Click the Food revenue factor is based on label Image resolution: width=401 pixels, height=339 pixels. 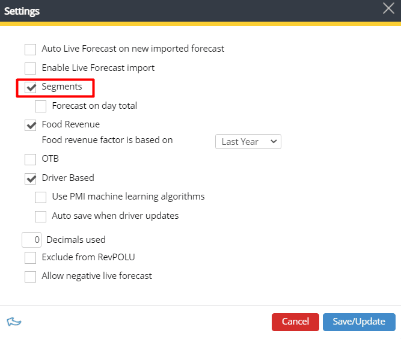(107, 140)
